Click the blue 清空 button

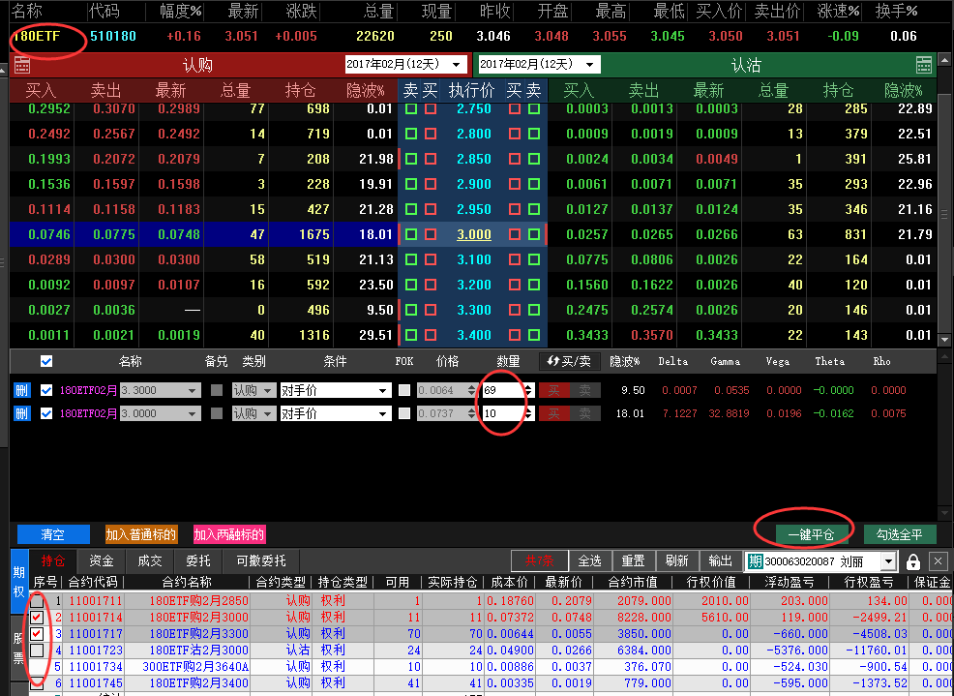coord(53,534)
